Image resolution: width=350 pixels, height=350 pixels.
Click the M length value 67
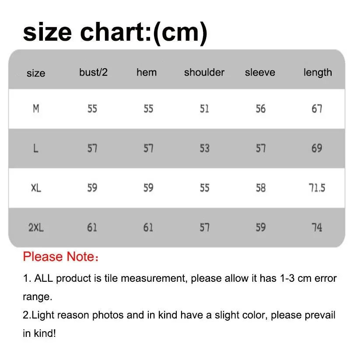pyautogui.click(x=317, y=108)
